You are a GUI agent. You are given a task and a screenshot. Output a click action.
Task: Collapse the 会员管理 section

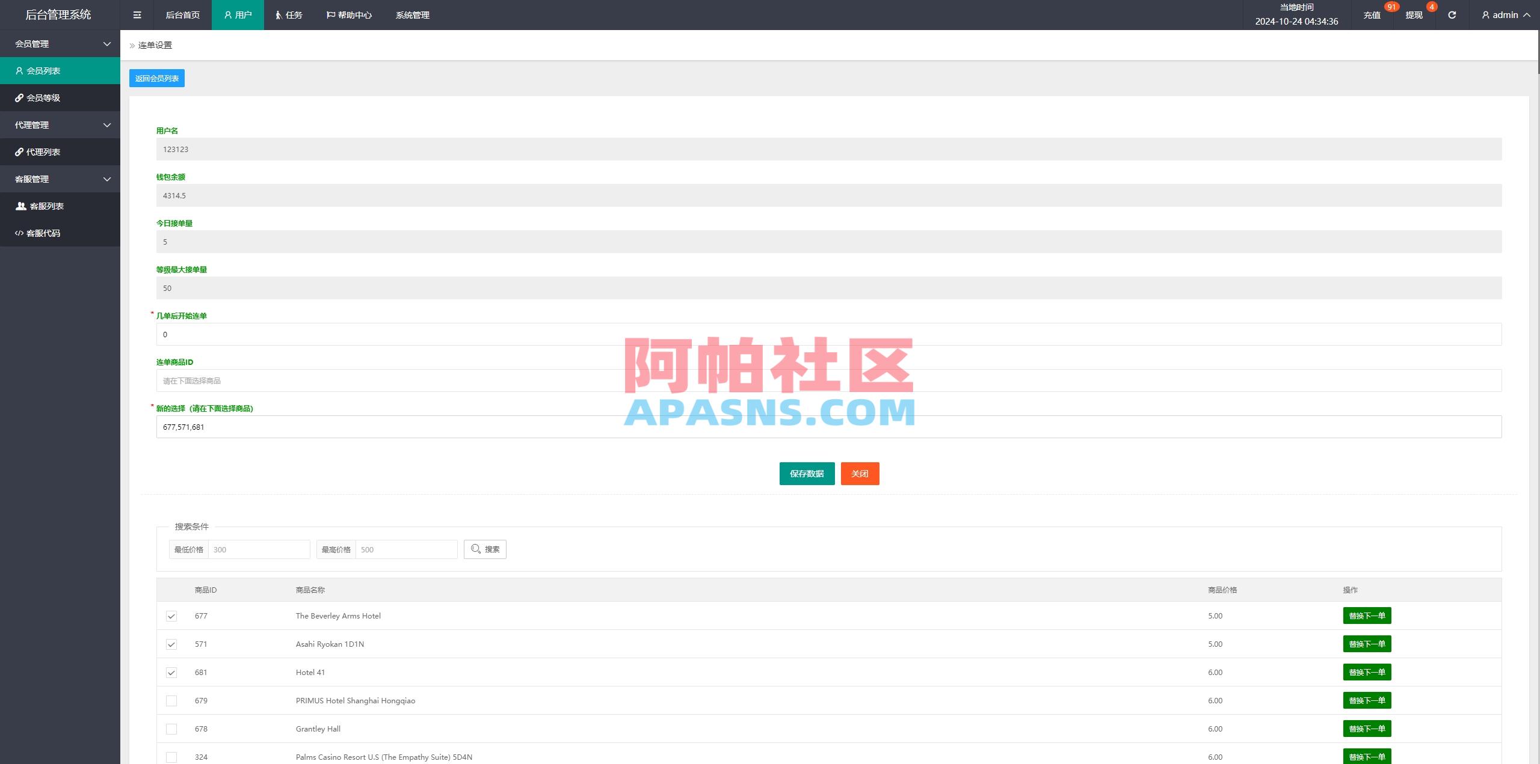(60, 43)
